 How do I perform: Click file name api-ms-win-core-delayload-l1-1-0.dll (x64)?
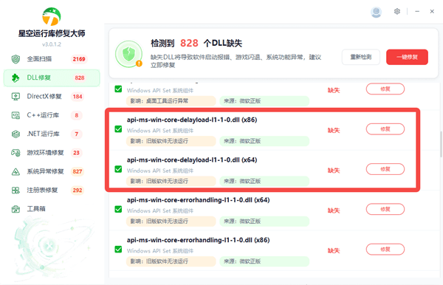[192, 160]
